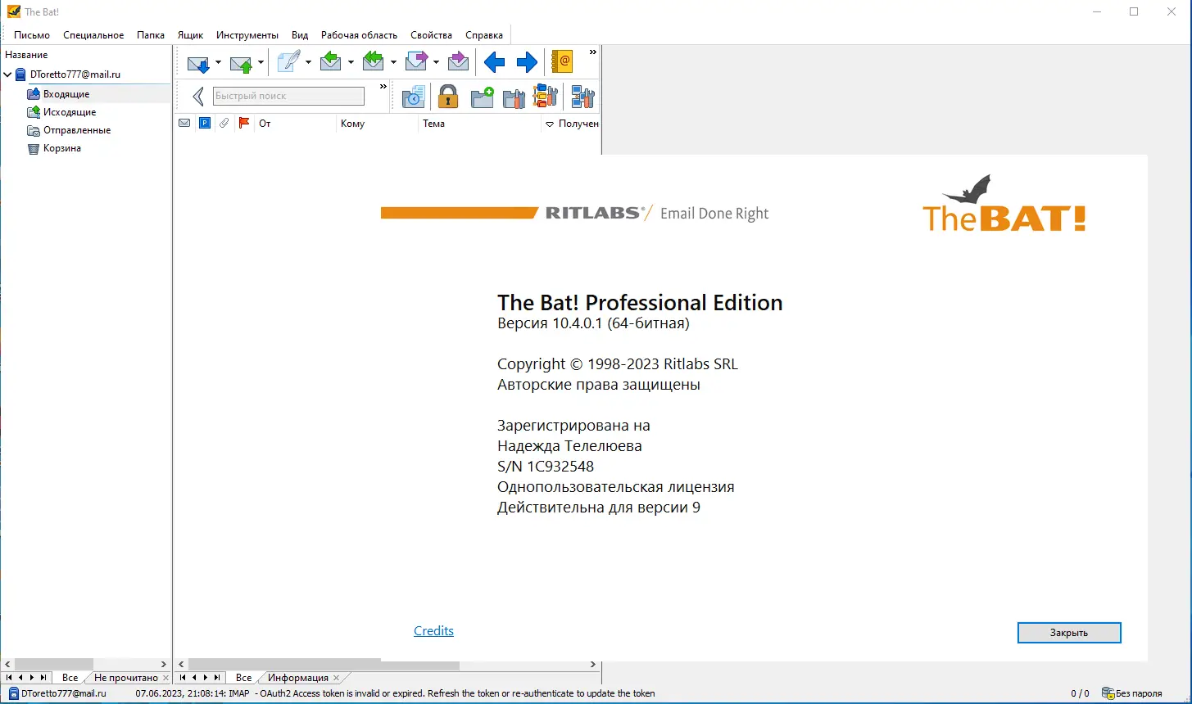This screenshot has width=1192, height=704.
Task: Switch to 'Не прочитано' folder tab
Action: click(125, 678)
